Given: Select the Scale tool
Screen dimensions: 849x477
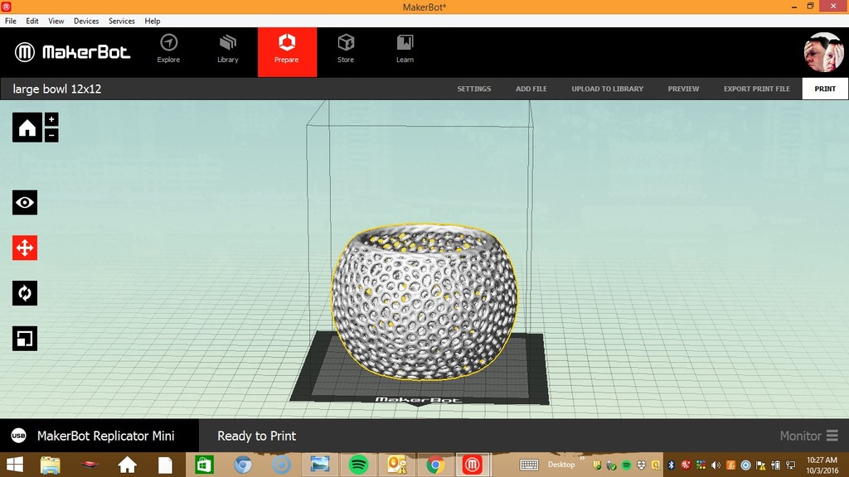Looking at the screenshot, I should click(x=25, y=338).
